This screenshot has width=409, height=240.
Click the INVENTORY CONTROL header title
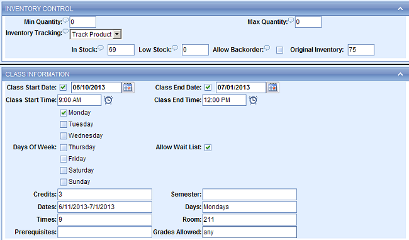39,9
